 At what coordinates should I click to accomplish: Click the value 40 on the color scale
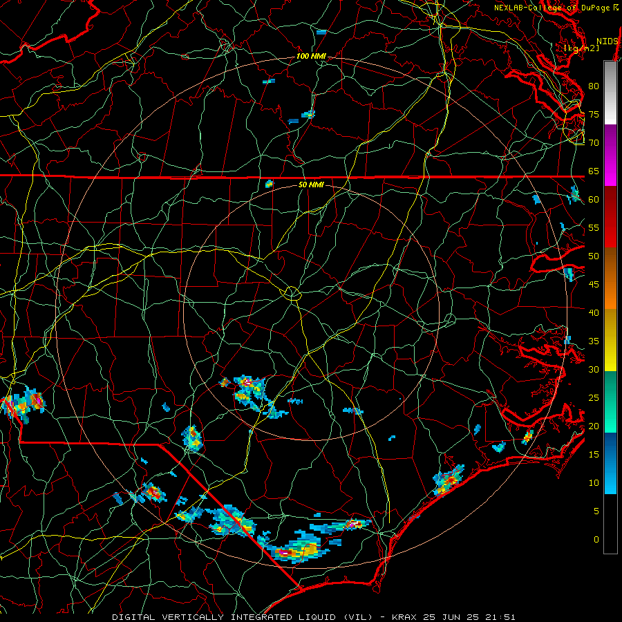(594, 312)
